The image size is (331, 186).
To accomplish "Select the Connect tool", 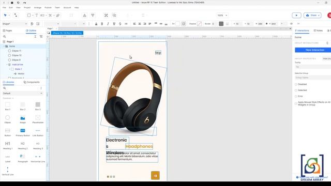I will 16,15.
